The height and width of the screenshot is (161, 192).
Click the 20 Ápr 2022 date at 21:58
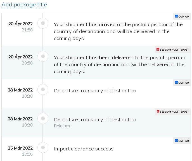point(21,24)
